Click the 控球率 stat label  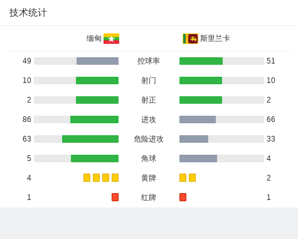click(149, 61)
